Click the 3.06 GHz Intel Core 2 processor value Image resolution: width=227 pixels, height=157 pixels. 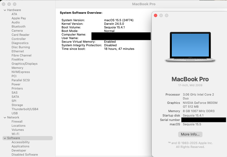point(198,96)
